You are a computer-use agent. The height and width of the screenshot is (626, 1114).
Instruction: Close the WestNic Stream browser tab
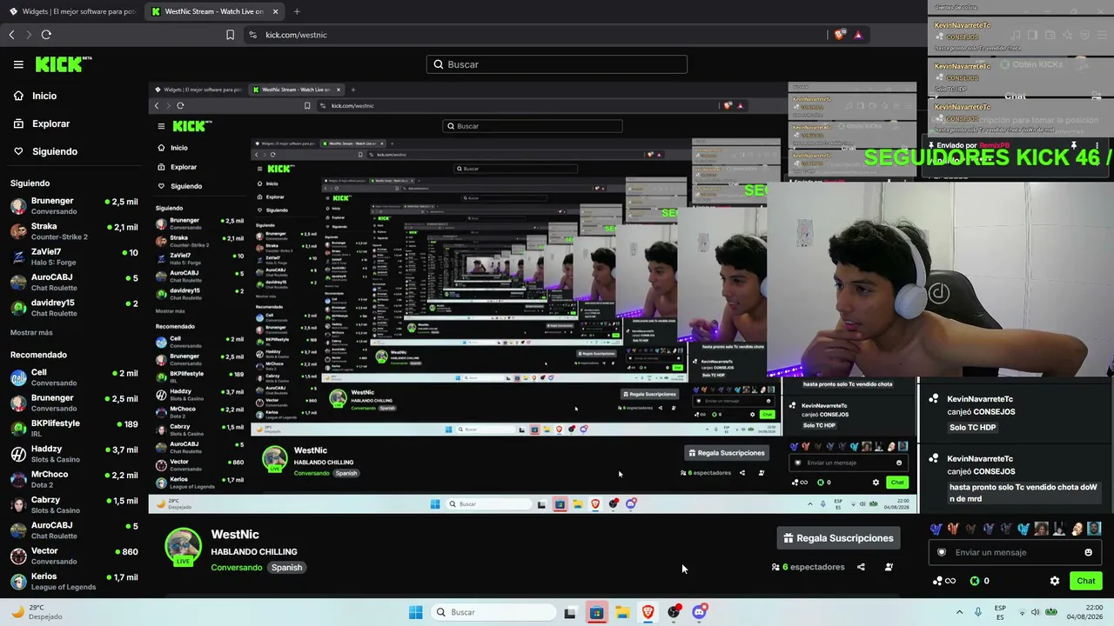pos(276,11)
